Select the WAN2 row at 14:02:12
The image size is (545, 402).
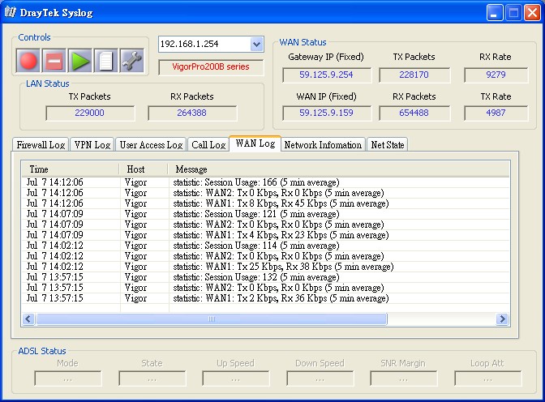(x=266, y=256)
